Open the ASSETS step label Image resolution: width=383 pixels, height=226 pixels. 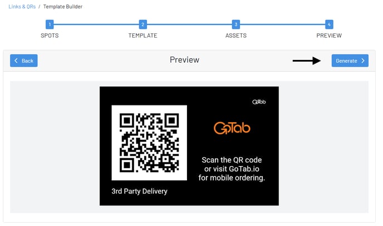236,36
